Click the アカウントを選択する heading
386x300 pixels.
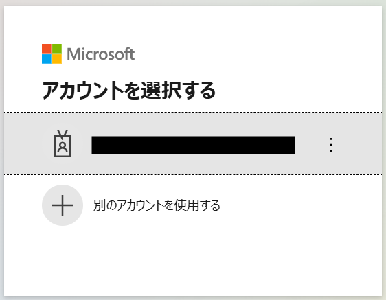pos(128,91)
